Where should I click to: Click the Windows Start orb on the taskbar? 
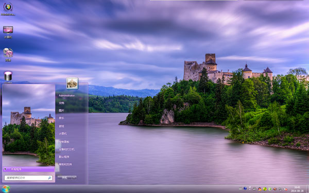coord(6,189)
